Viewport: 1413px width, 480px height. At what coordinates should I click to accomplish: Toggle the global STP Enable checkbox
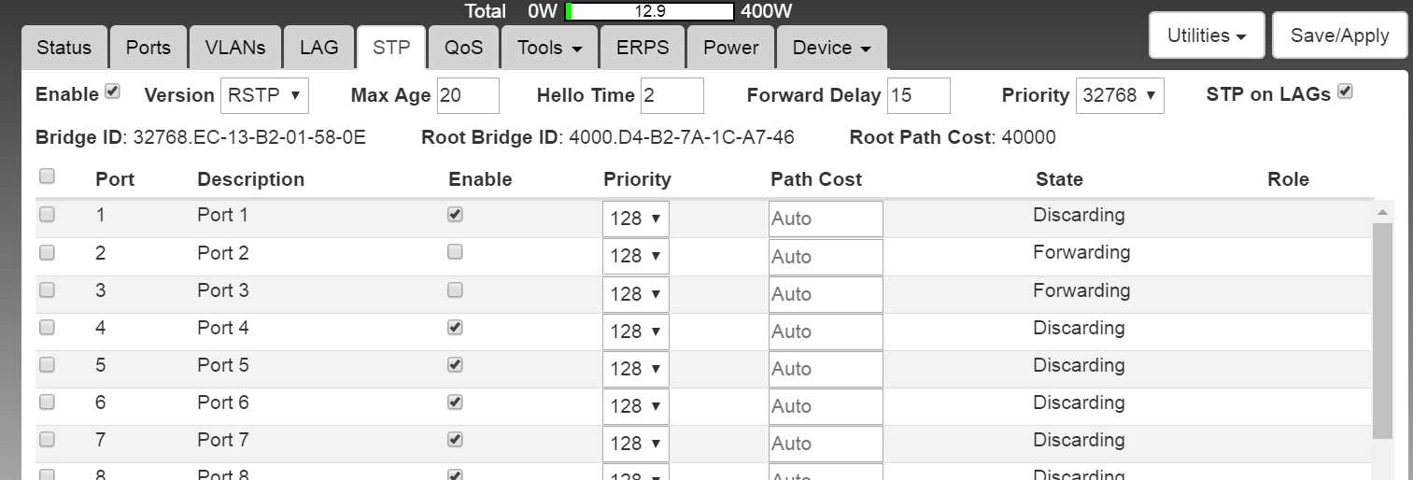click(x=113, y=92)
